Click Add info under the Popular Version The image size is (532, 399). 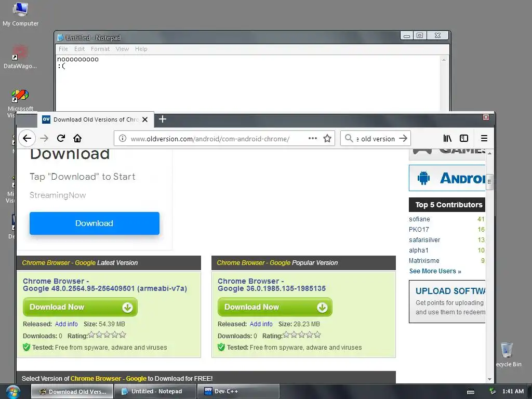(261, 324)
